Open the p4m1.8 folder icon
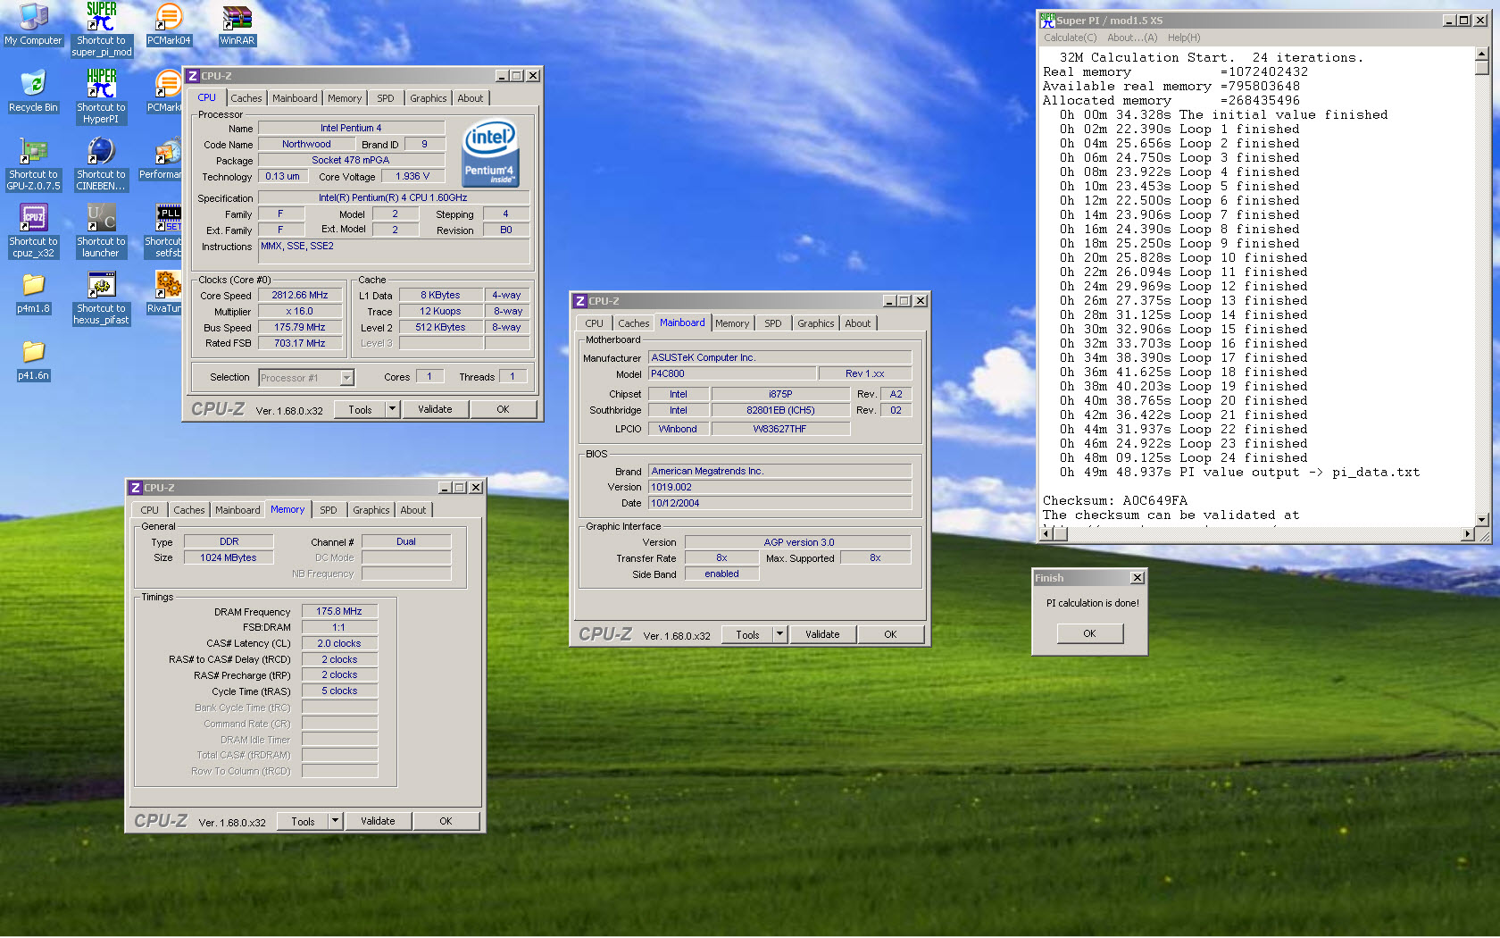The height and width of the screenshot is (938, 1500). pyautogui.click(x=33, y=294)
